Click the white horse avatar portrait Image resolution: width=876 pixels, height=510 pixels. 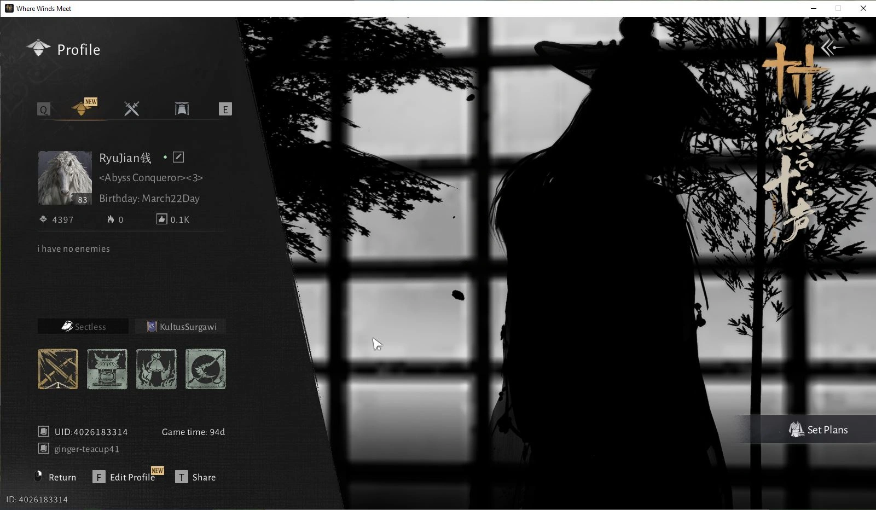click(65, 178)
